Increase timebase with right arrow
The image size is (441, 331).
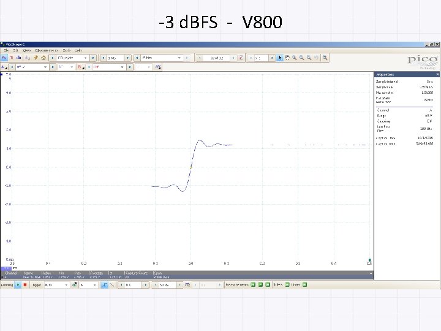(93, 58)
